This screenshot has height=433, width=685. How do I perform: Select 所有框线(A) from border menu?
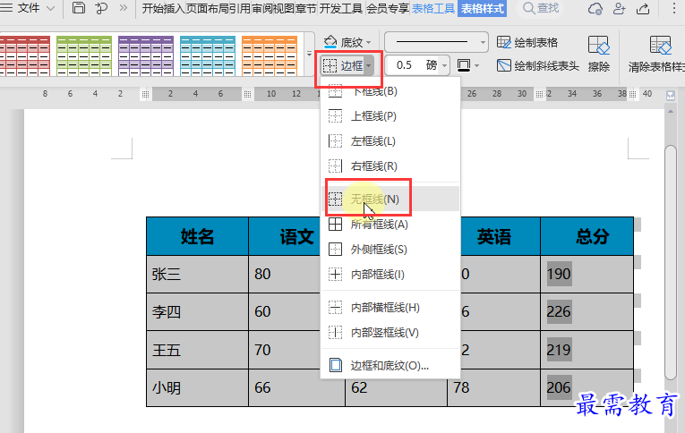tap(390, 225)
